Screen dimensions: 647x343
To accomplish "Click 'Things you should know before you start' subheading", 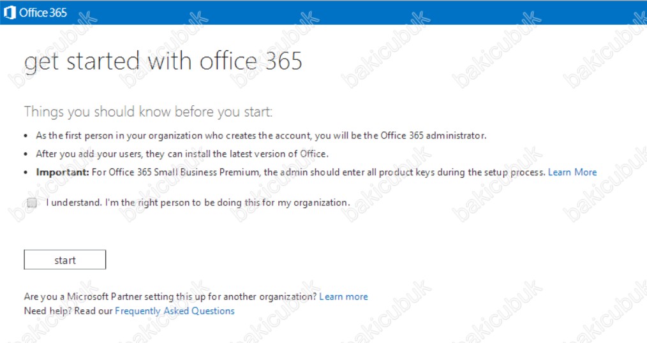I will [148, 112].
